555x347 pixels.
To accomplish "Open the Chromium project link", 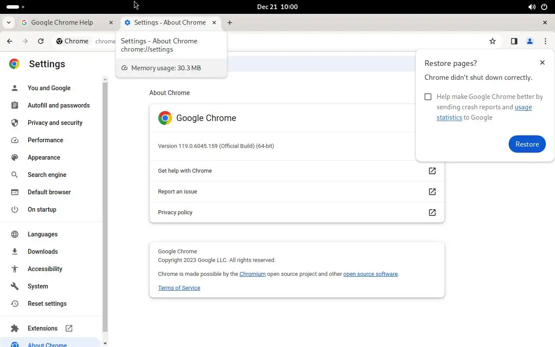I will click(252, 274).
